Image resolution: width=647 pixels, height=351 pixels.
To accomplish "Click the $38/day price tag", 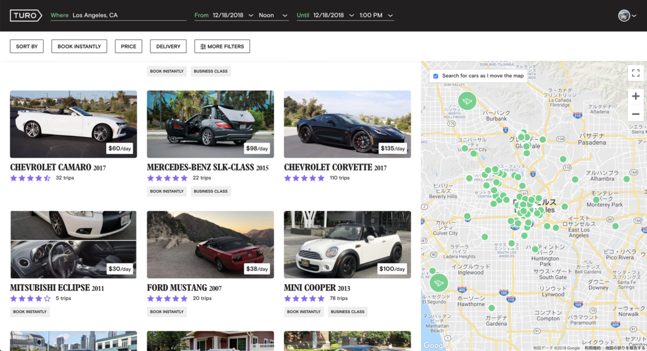I will click(x=257, y=269).
